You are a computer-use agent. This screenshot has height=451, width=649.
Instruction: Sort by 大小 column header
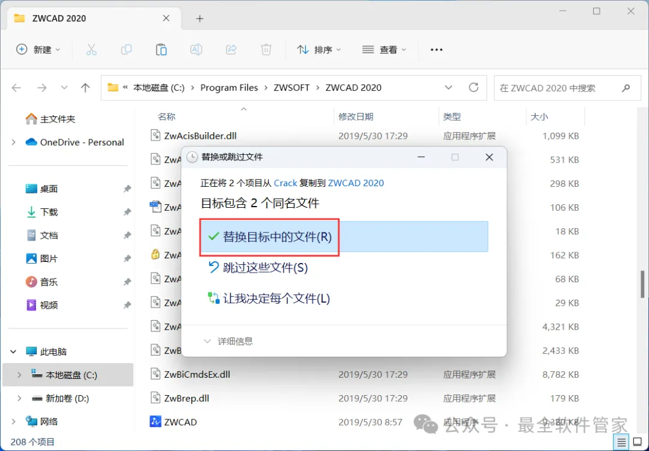539,117
